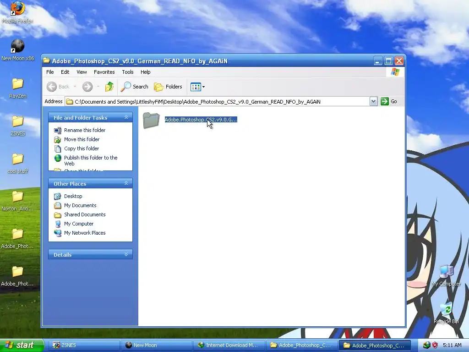Open the Back history dropdown arrow

point(75,87)
